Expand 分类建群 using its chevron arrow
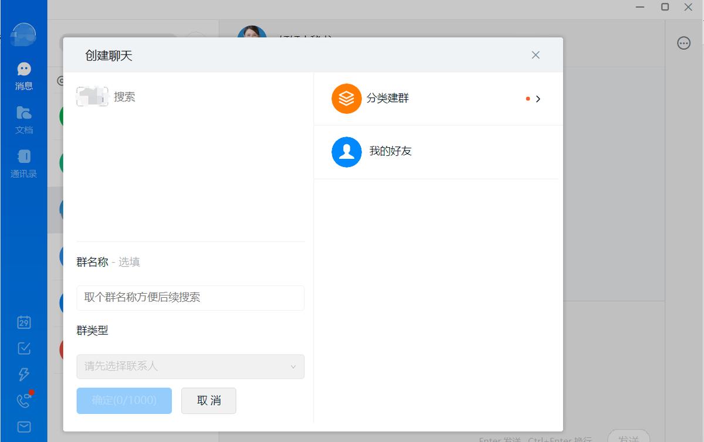Image resolution: width=704 pixels, height=442 pixels. 538,98
